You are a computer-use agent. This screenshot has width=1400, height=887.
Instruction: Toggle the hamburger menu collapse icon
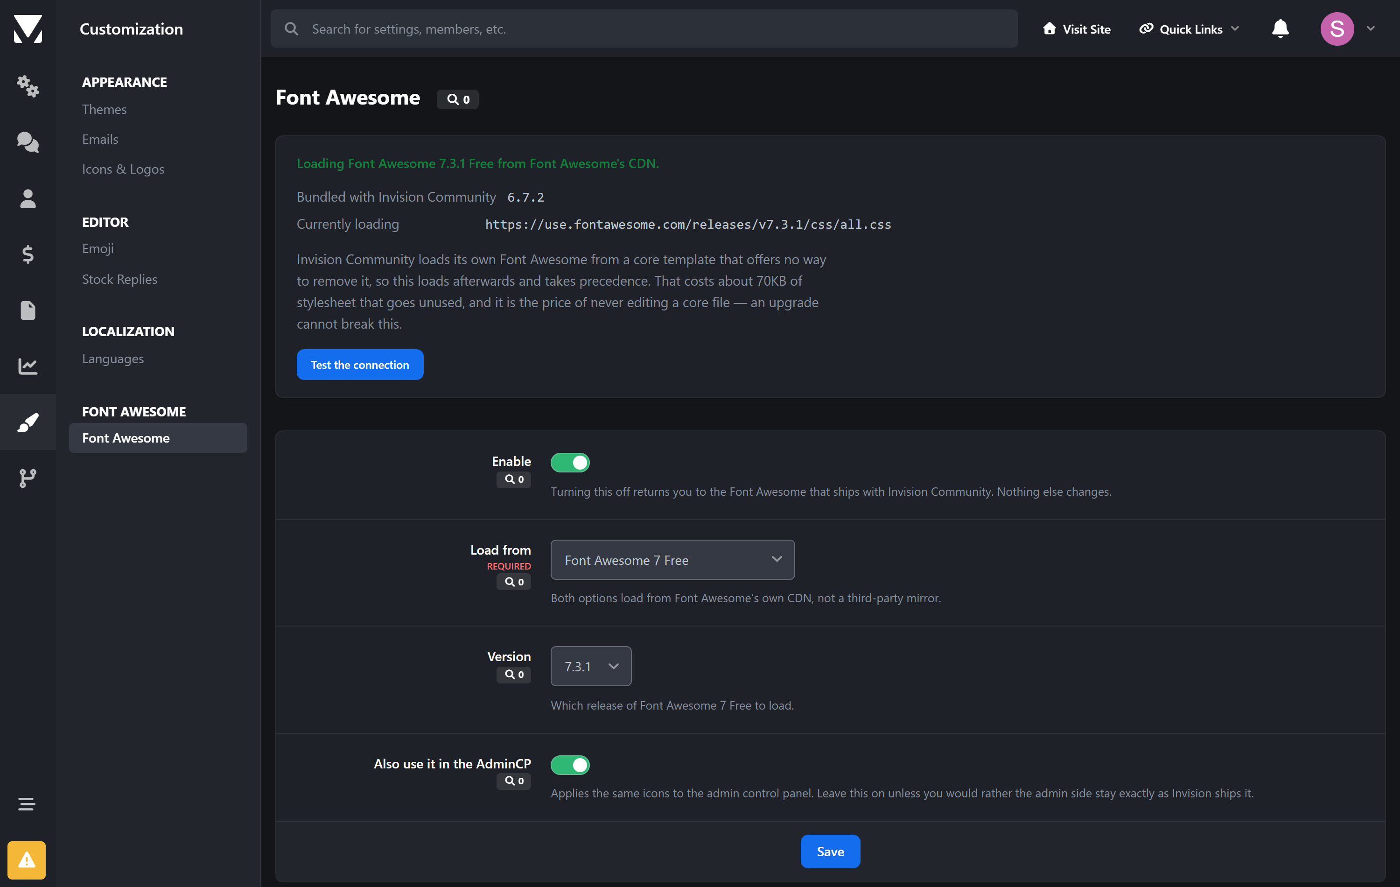click(x=27, y=804)
